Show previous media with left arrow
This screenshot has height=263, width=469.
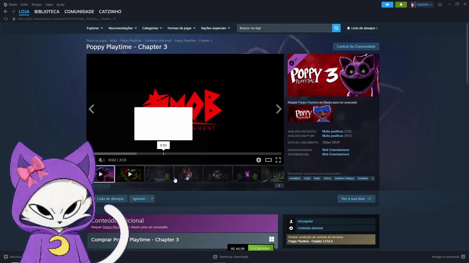(x=92, y=109)
